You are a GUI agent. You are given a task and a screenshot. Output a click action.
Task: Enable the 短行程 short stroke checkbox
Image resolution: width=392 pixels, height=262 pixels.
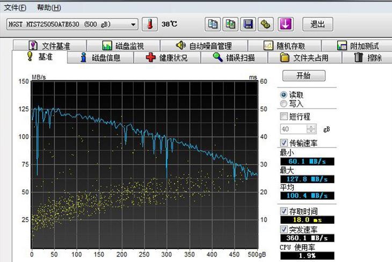tap(284, 117)
